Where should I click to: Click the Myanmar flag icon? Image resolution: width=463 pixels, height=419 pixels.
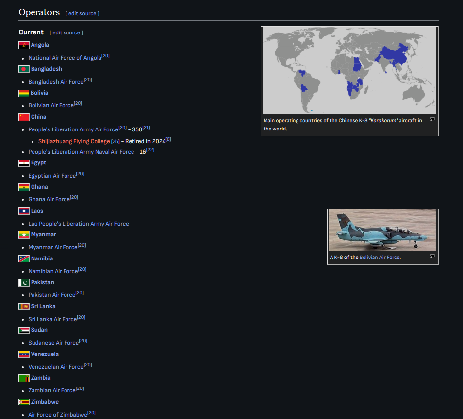click(24, 235)
